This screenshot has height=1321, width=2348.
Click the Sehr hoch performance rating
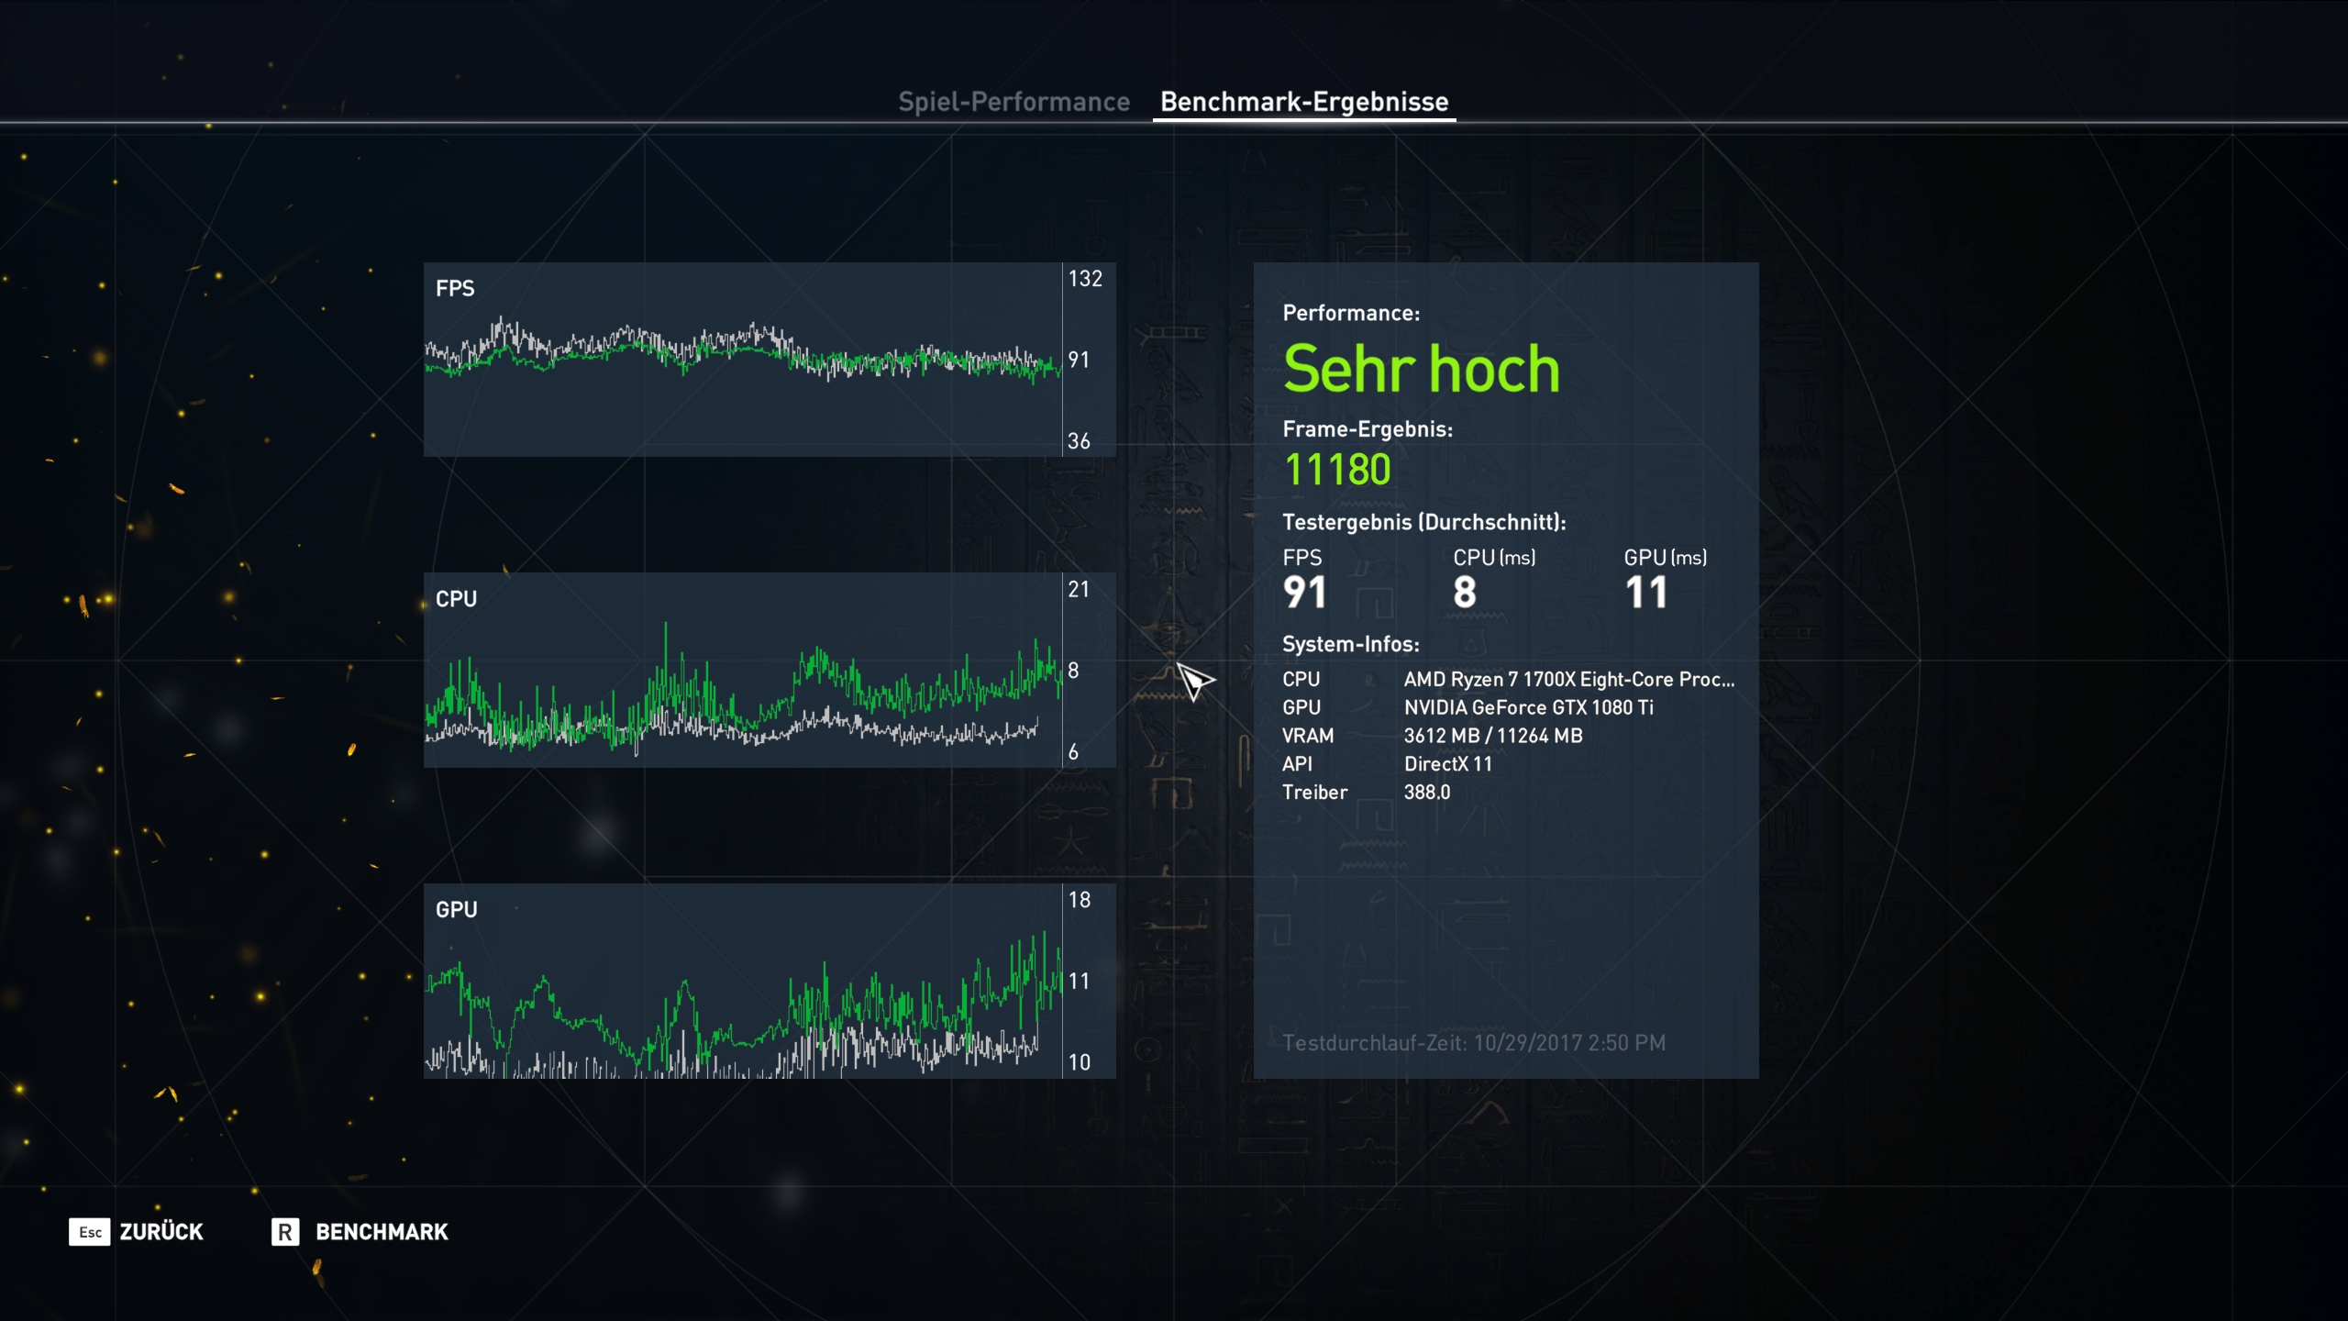(1421, 369)
